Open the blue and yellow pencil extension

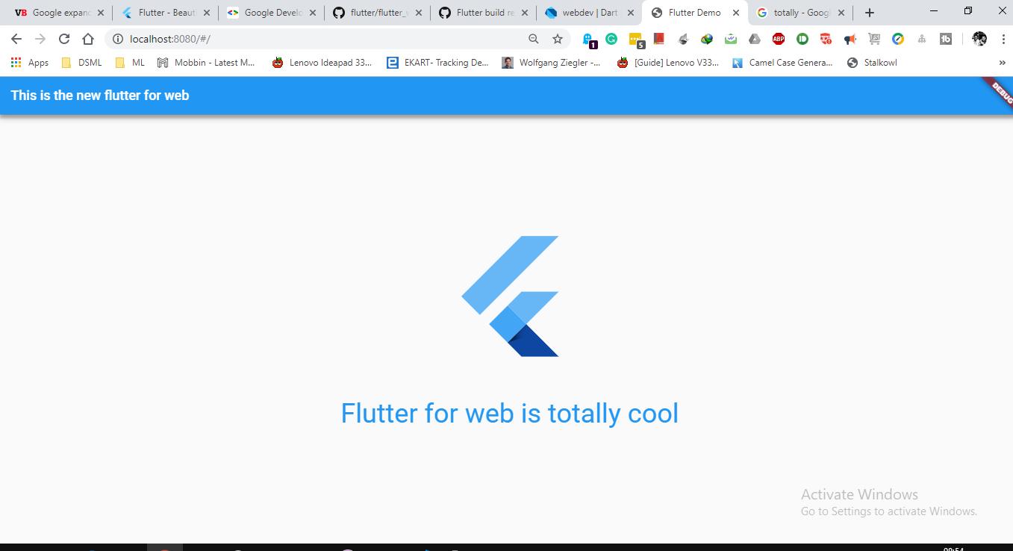[x=898, y=39]
